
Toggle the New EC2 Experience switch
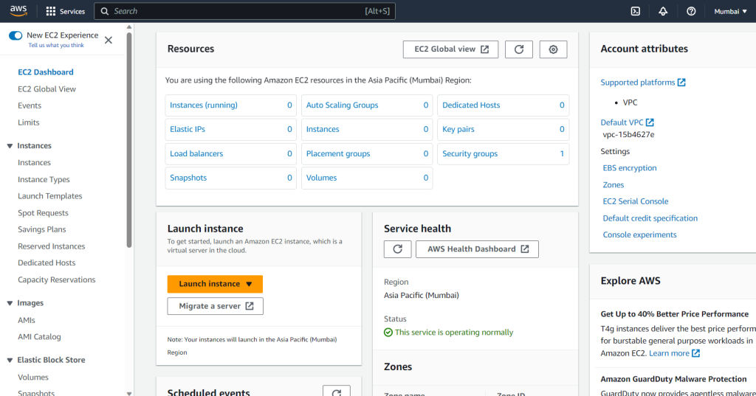pos(16,35)
